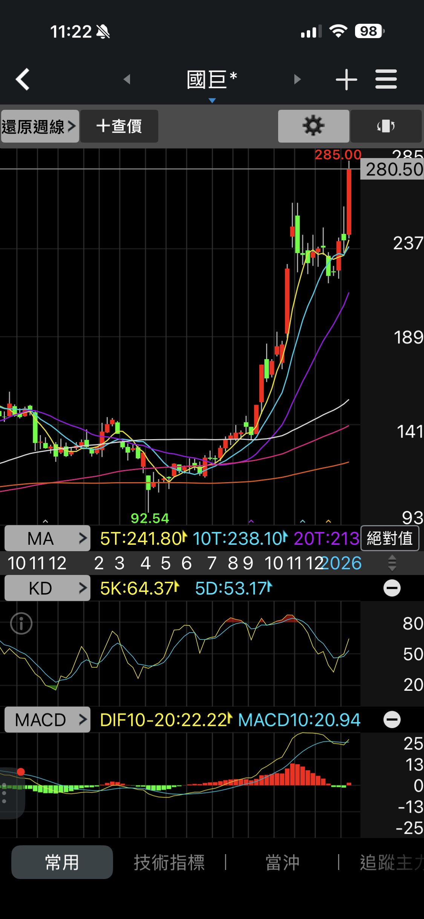Viewport: 424px width, 919px height.
Task: Open the MACD indicator selector
Action: pos(47,719)
